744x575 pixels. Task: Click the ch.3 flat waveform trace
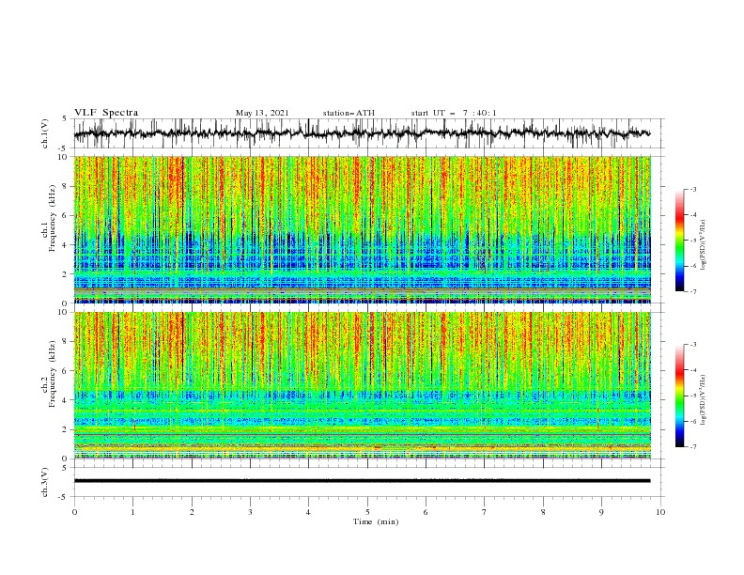pyautogui.click(x=362, y=481)
